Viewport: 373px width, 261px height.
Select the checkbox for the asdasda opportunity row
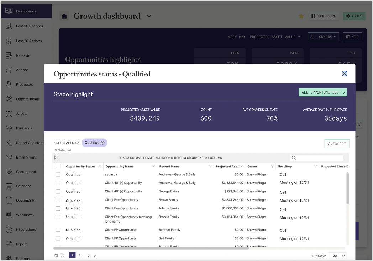point(58,174)
